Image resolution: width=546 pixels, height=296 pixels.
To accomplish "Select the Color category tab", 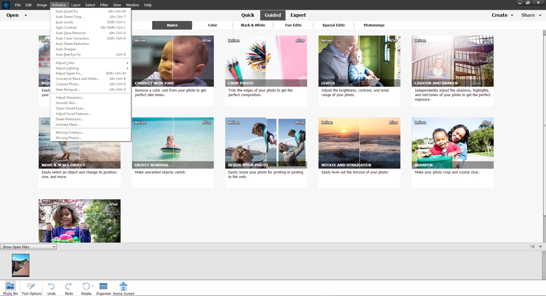I will tap(212, 25).
